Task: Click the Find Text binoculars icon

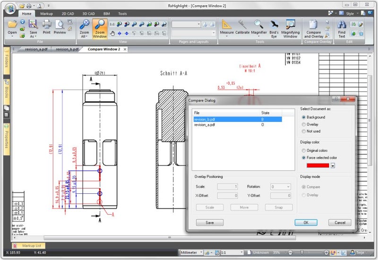Action: coord(342,24)
